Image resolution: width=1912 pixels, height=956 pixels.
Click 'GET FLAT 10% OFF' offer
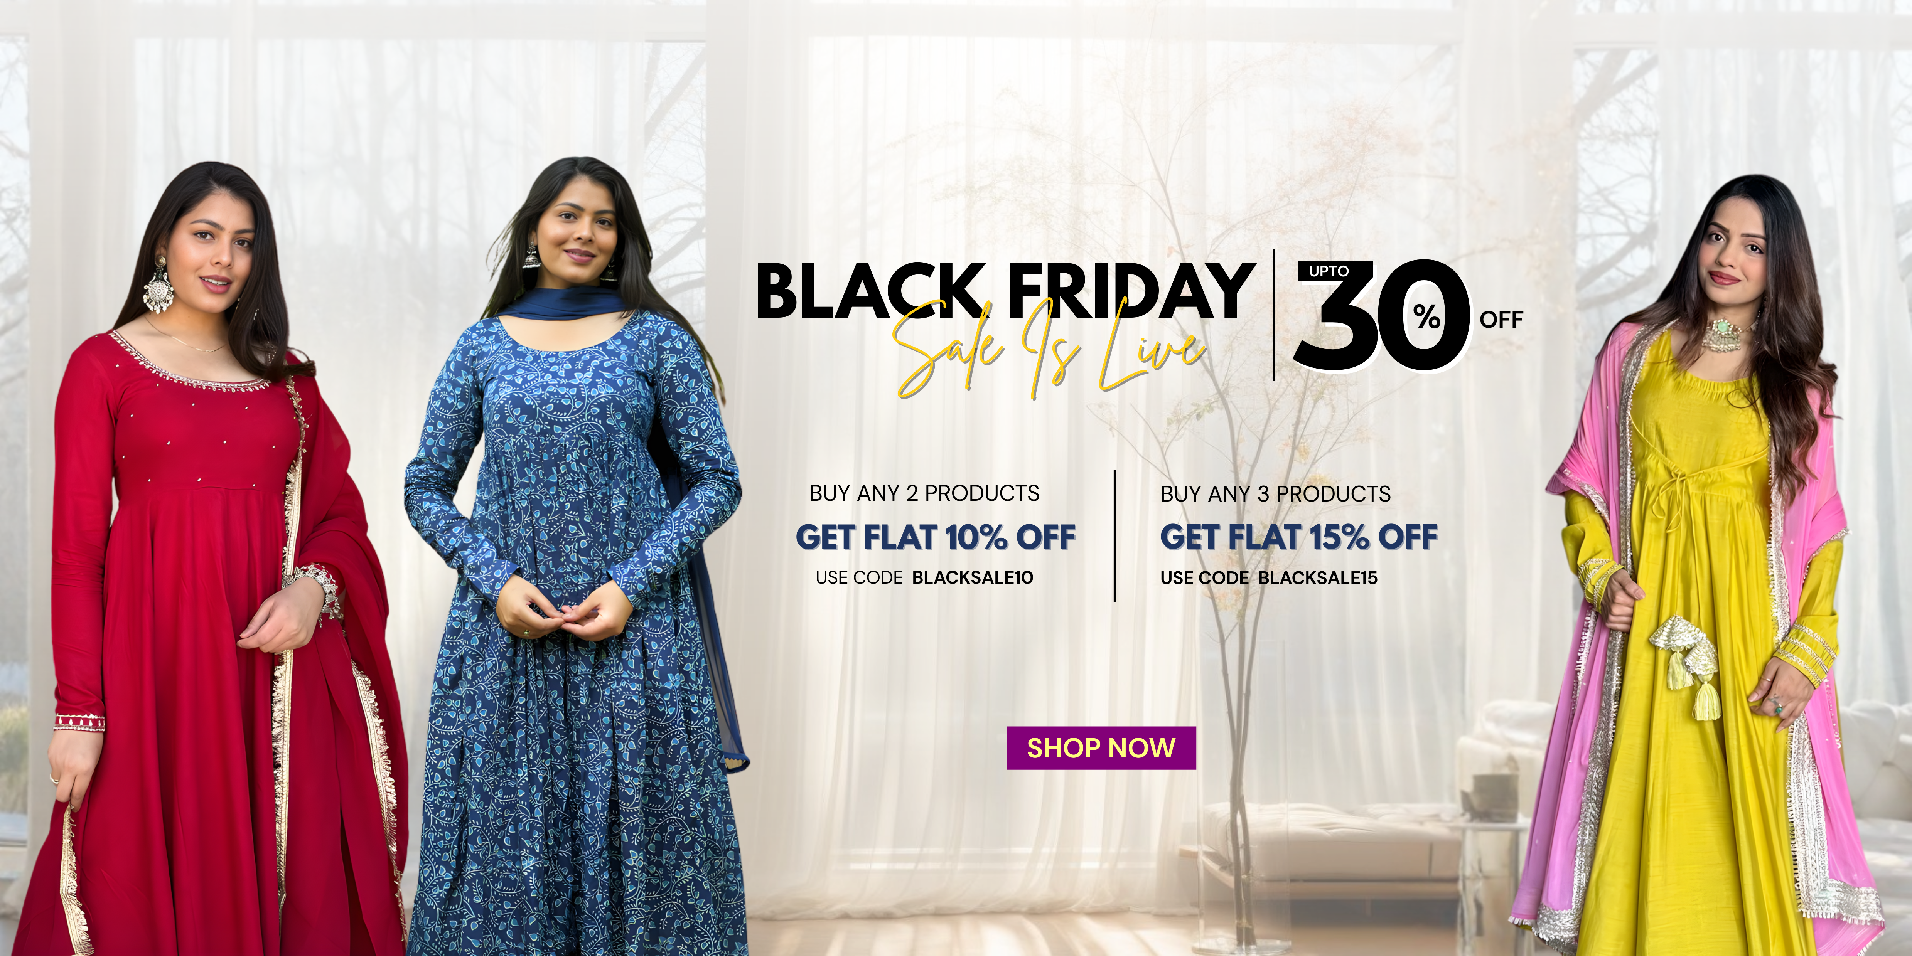(x=935, y=537)
